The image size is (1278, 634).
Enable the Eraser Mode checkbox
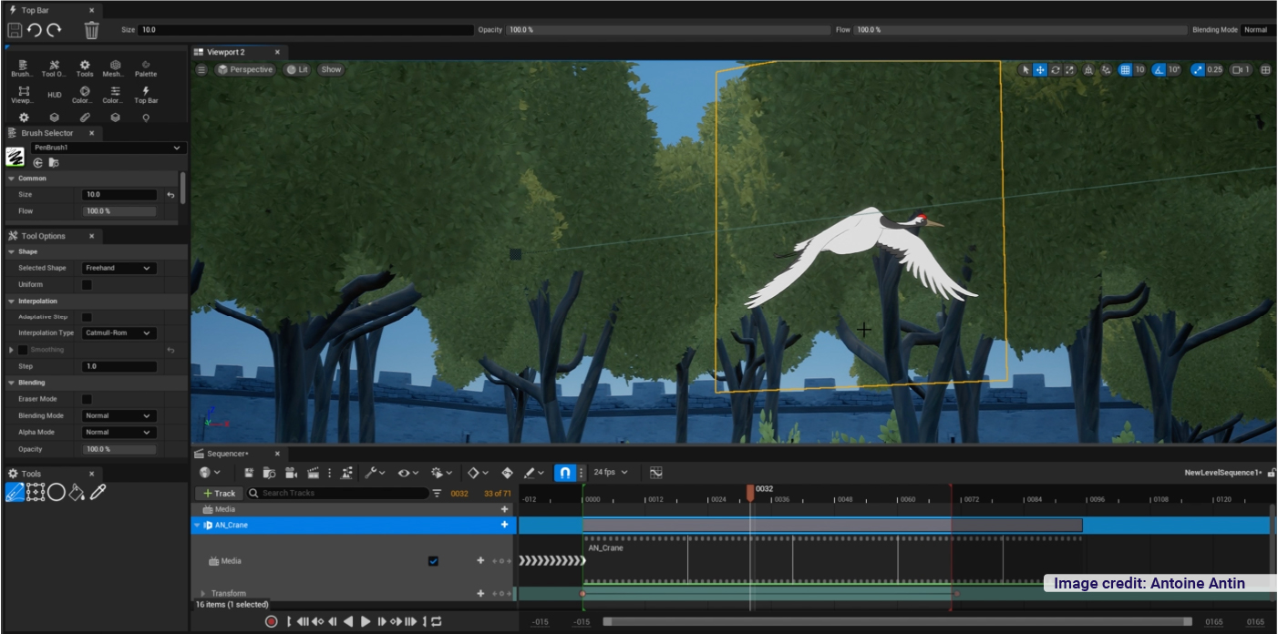[x=87, y=399]
